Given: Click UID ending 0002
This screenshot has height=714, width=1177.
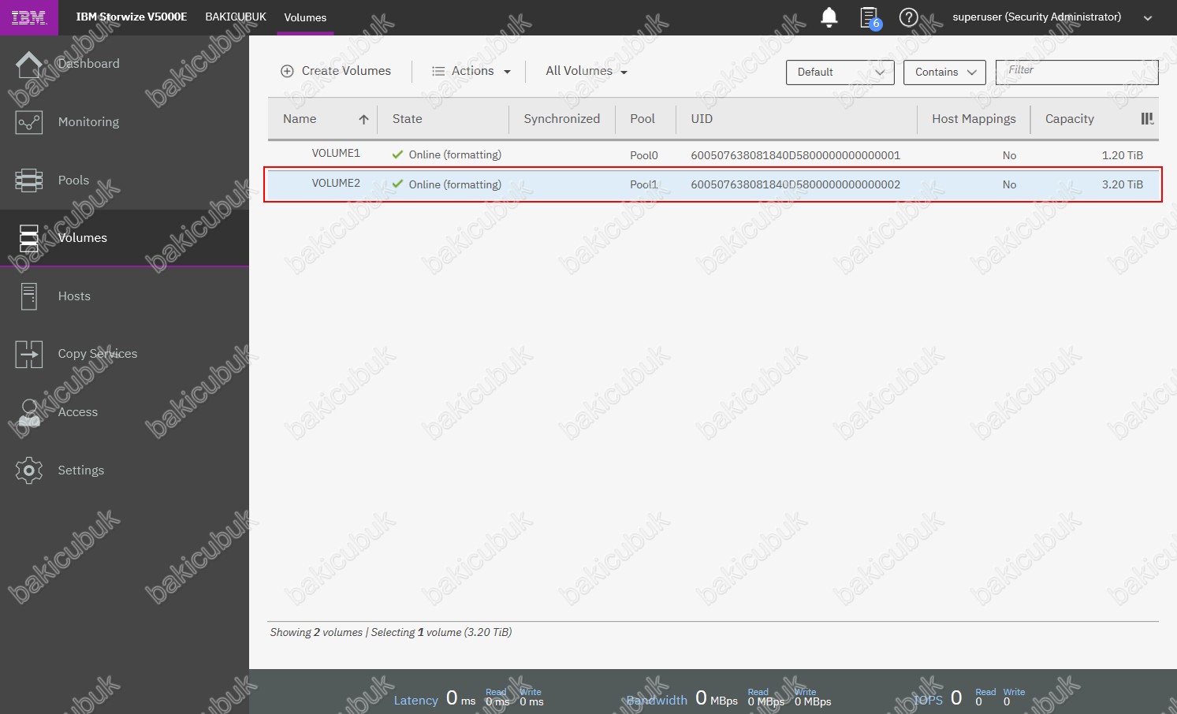Looking at the screenshot, I should click(x=795, y=184).
